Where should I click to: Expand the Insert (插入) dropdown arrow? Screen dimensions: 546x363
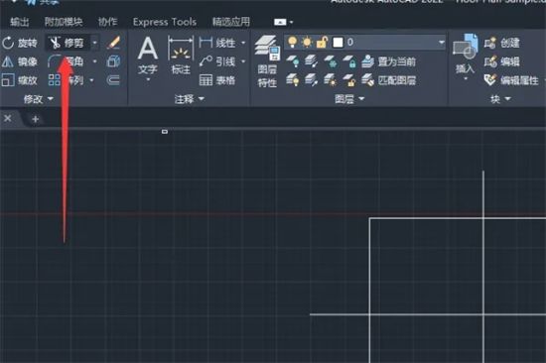(x=466, y=78)
